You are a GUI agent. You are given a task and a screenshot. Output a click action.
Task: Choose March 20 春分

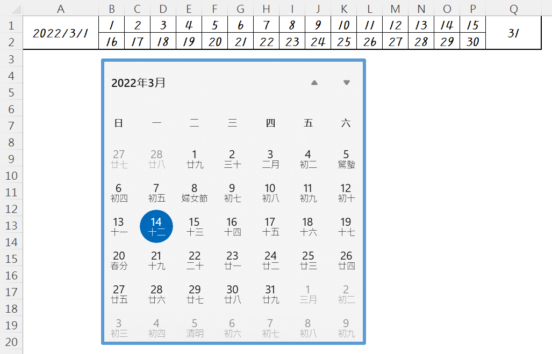click(x=119, y=260)
